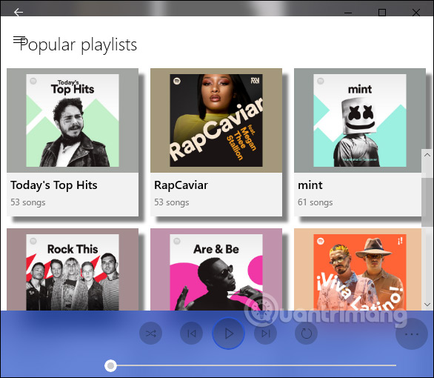
Task: Open the Rock This playlist cover
Action: click(x=73, y=273)
